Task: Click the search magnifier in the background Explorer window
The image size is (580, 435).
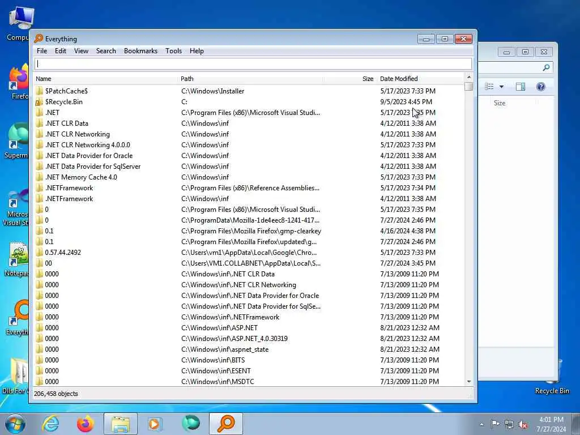Action: 546,67
